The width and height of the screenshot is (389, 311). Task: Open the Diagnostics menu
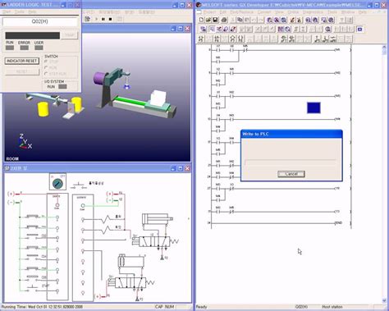click(313, 12)
